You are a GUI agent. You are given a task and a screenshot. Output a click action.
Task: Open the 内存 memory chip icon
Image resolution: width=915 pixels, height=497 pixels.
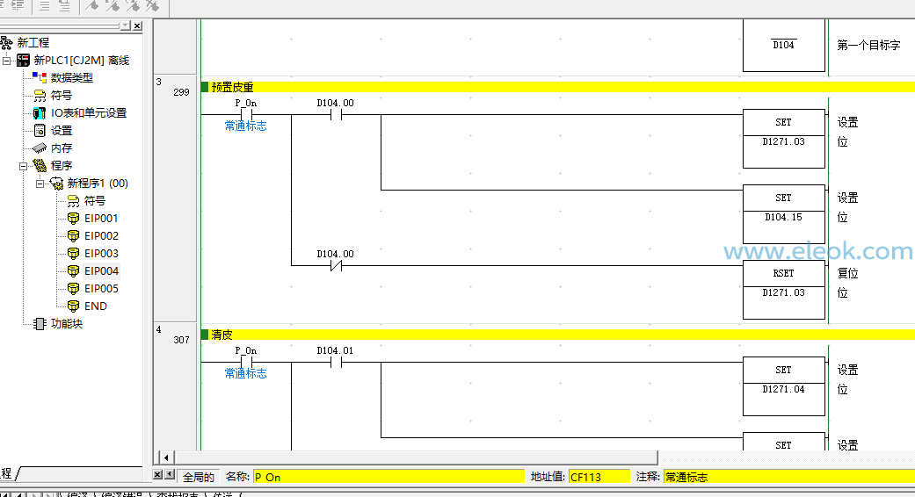point(40,148)
